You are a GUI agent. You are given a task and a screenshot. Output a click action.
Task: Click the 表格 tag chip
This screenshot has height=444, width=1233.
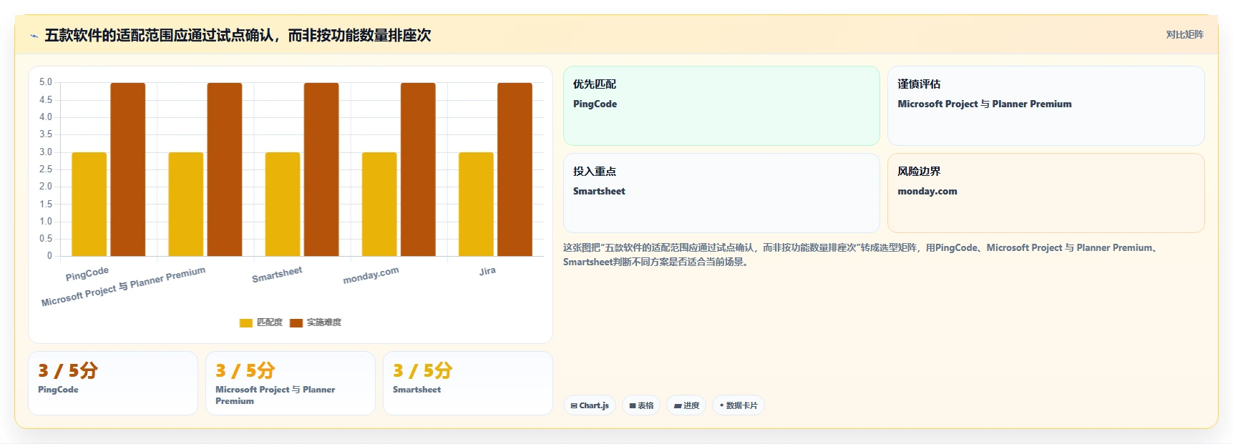[x=641, y=405]
